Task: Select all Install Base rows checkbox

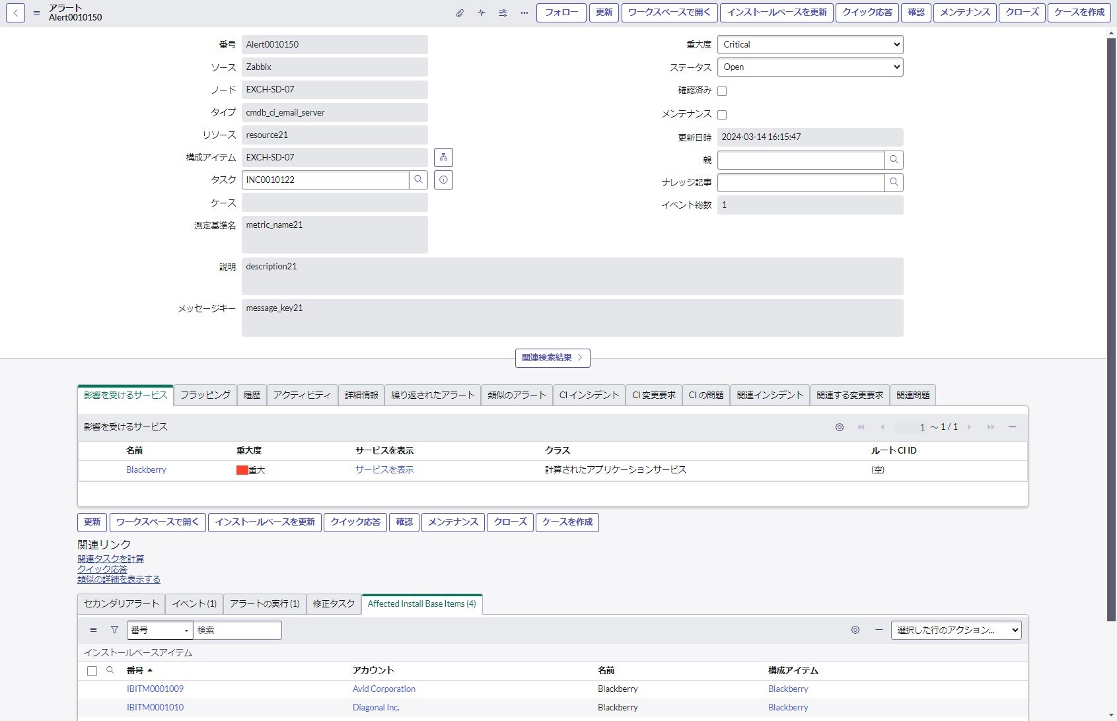Action: coord(92,671)
